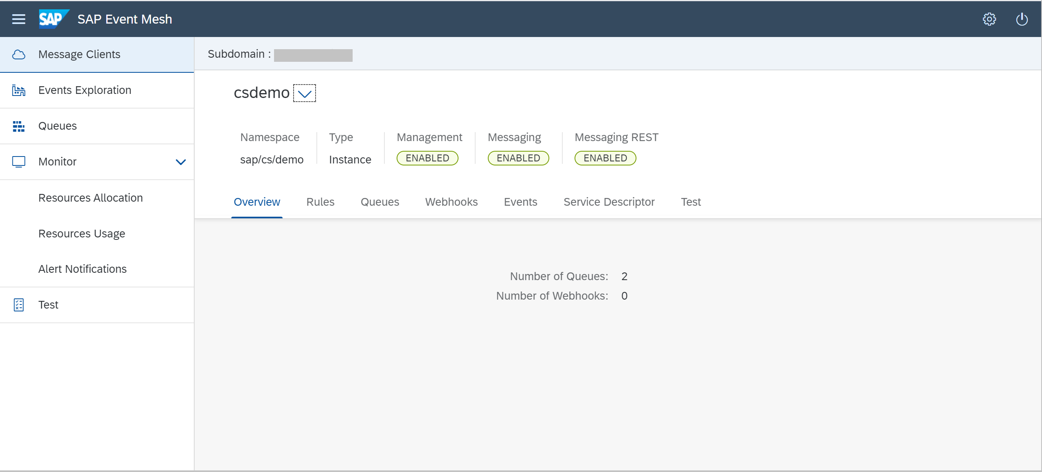Open Alert Notifications
Image resolution: width=1042 pixels, height=472 pixels.
tap(97, 269)
